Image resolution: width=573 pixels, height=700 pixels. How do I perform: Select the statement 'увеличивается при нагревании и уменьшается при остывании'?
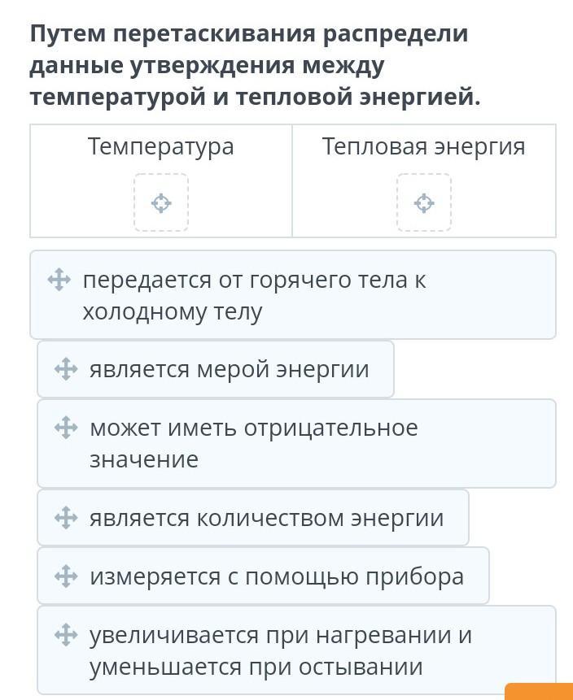280,651
